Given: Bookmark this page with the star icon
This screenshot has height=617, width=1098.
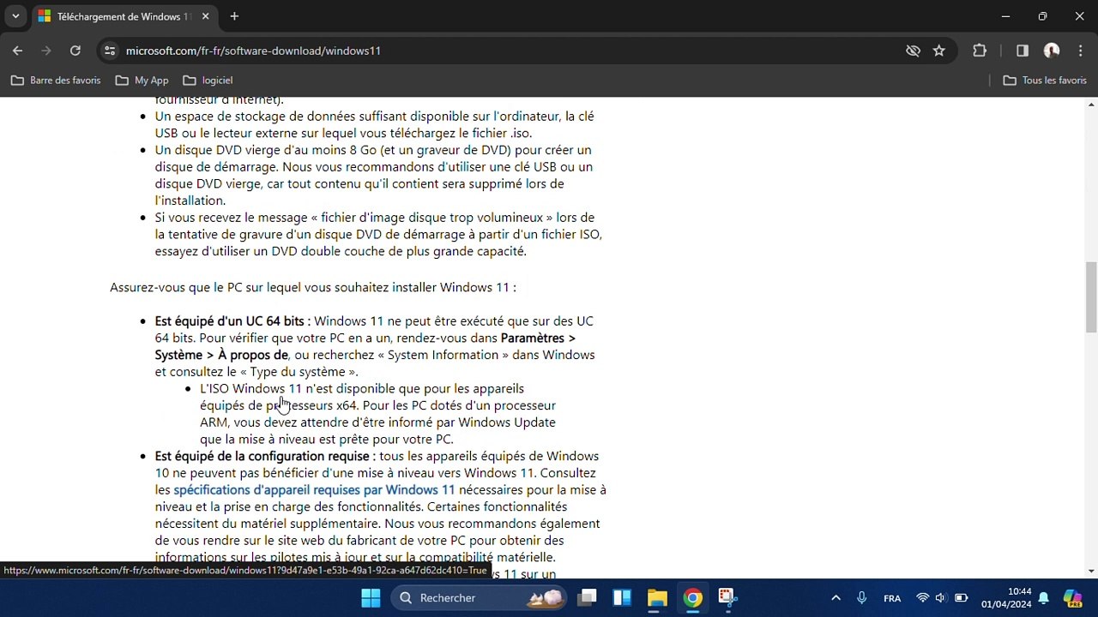Looking at the screenshot, I should pyautogui.click(x=939, y=51).
